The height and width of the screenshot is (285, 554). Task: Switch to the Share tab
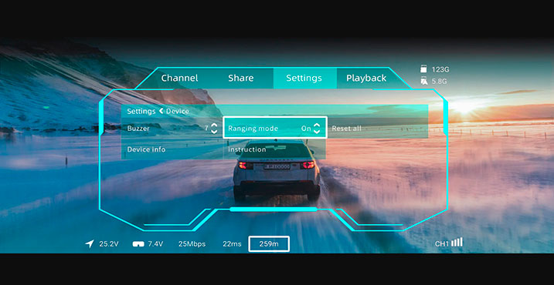[x=240, y=79]
